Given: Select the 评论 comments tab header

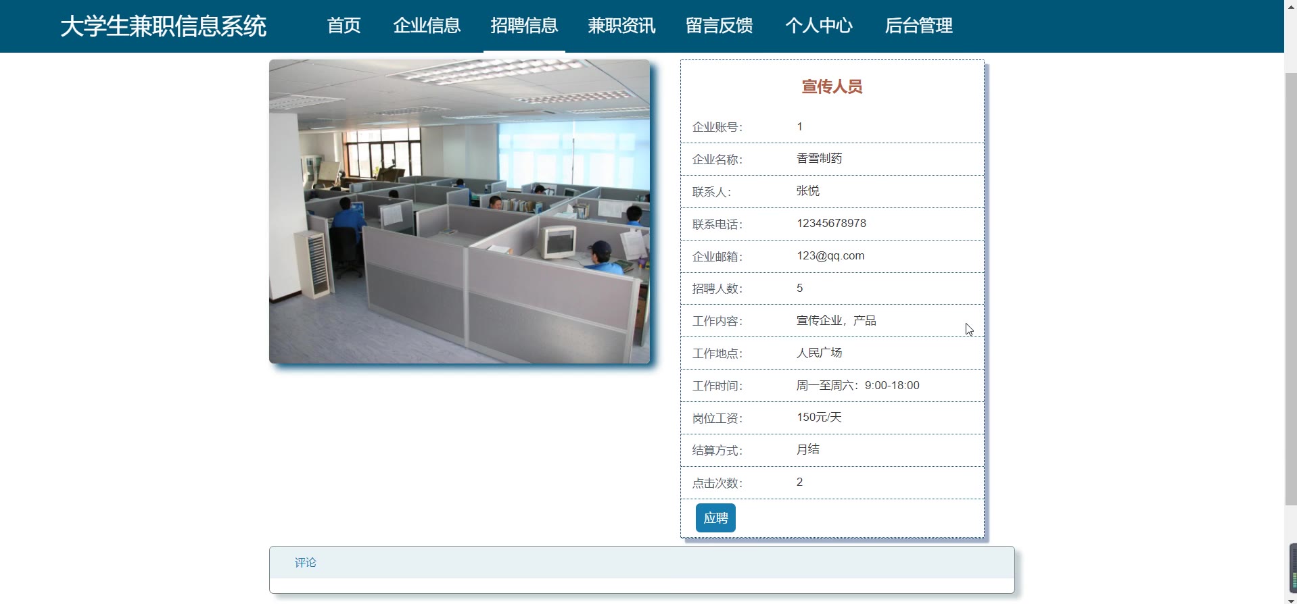Looking at the screenshot, I should coord(305,562).
